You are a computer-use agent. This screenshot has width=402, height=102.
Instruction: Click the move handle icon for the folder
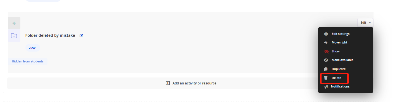pyautogui.click(x=14, y=23)
